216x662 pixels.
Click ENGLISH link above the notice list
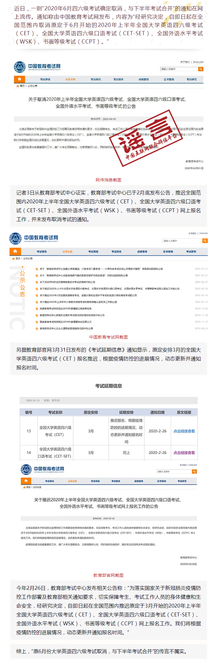click(x=204, y=233)
